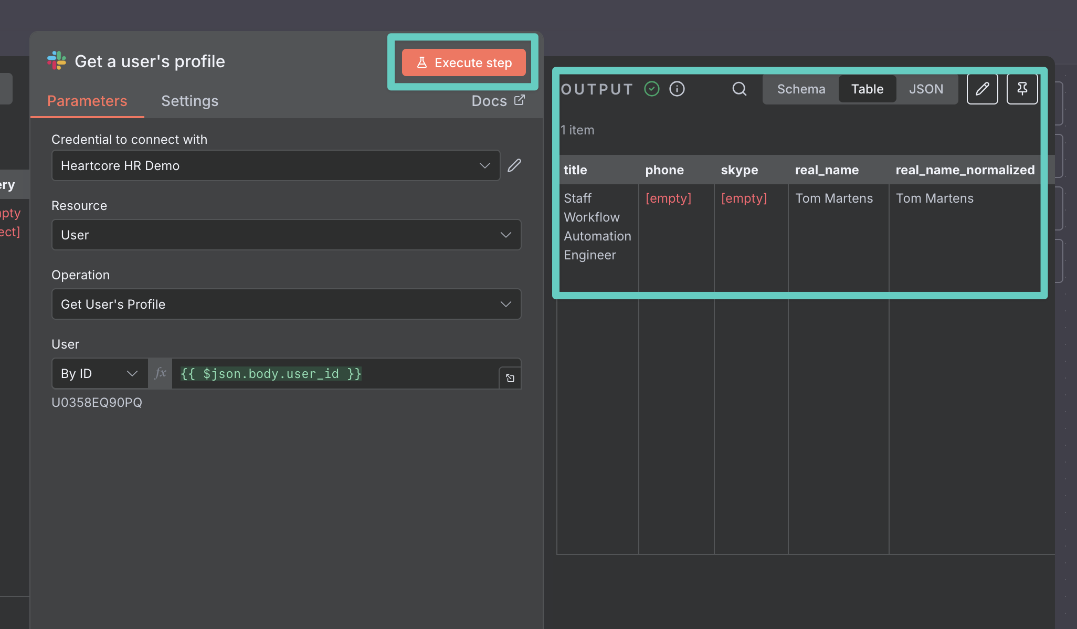Click the user_id expression input field
The width and height of the screenshot is (1077, 629).
coord(335,373)
